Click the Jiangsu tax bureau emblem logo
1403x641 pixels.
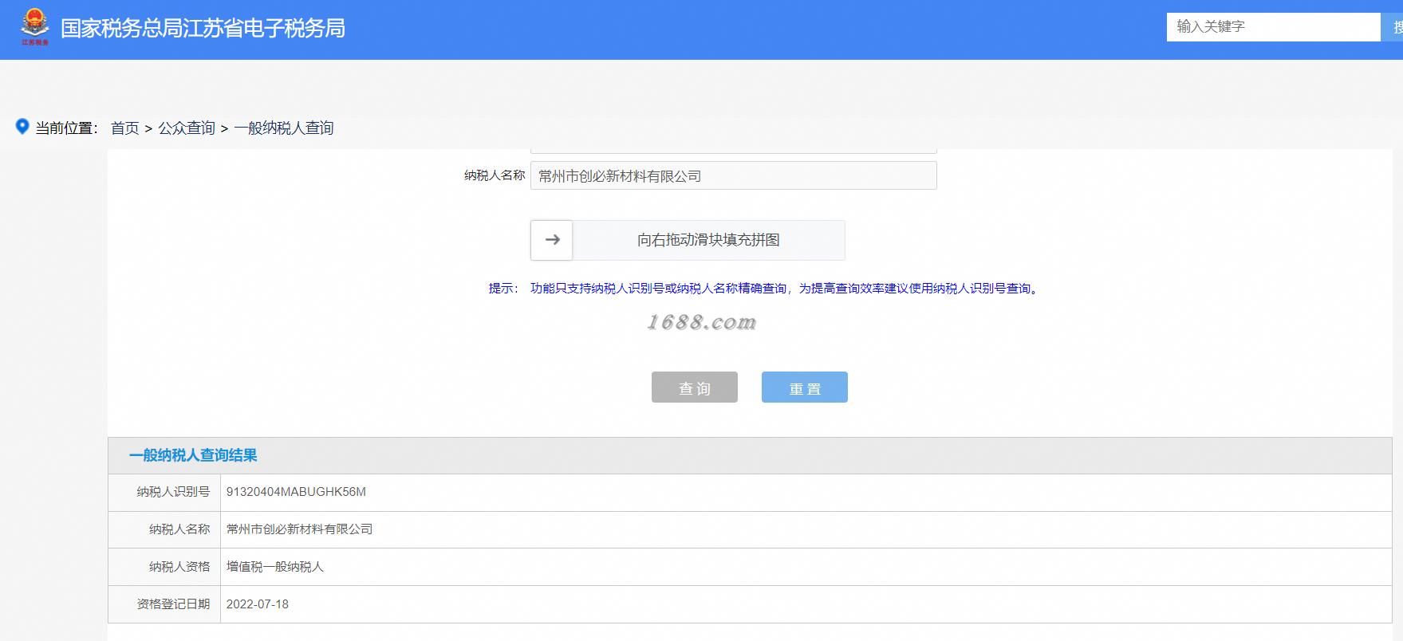35,27
